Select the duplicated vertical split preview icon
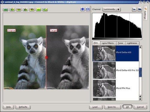The width and height of the screenshot is (150, 112). tap(25, 9)
